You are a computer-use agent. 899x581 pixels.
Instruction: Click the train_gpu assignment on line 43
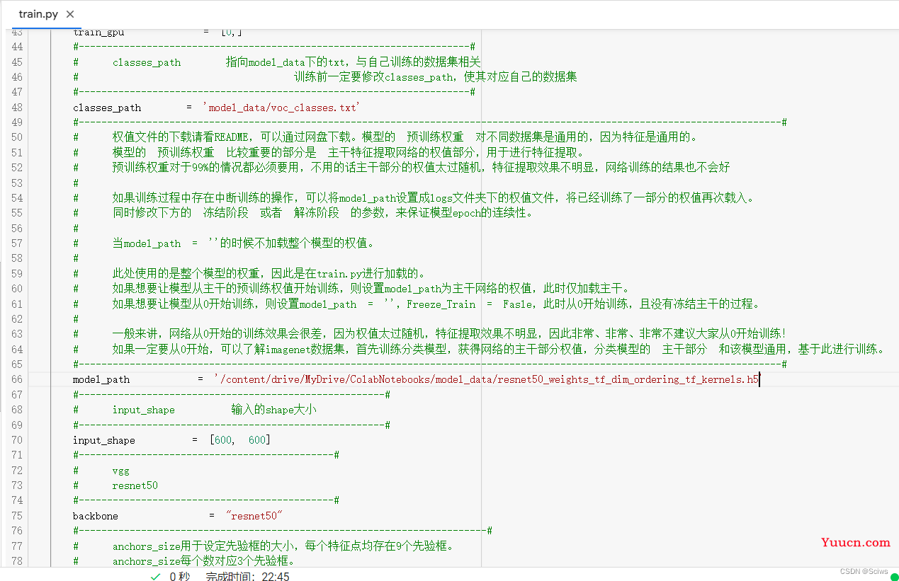pyautogui.click(x=158, y=33)
